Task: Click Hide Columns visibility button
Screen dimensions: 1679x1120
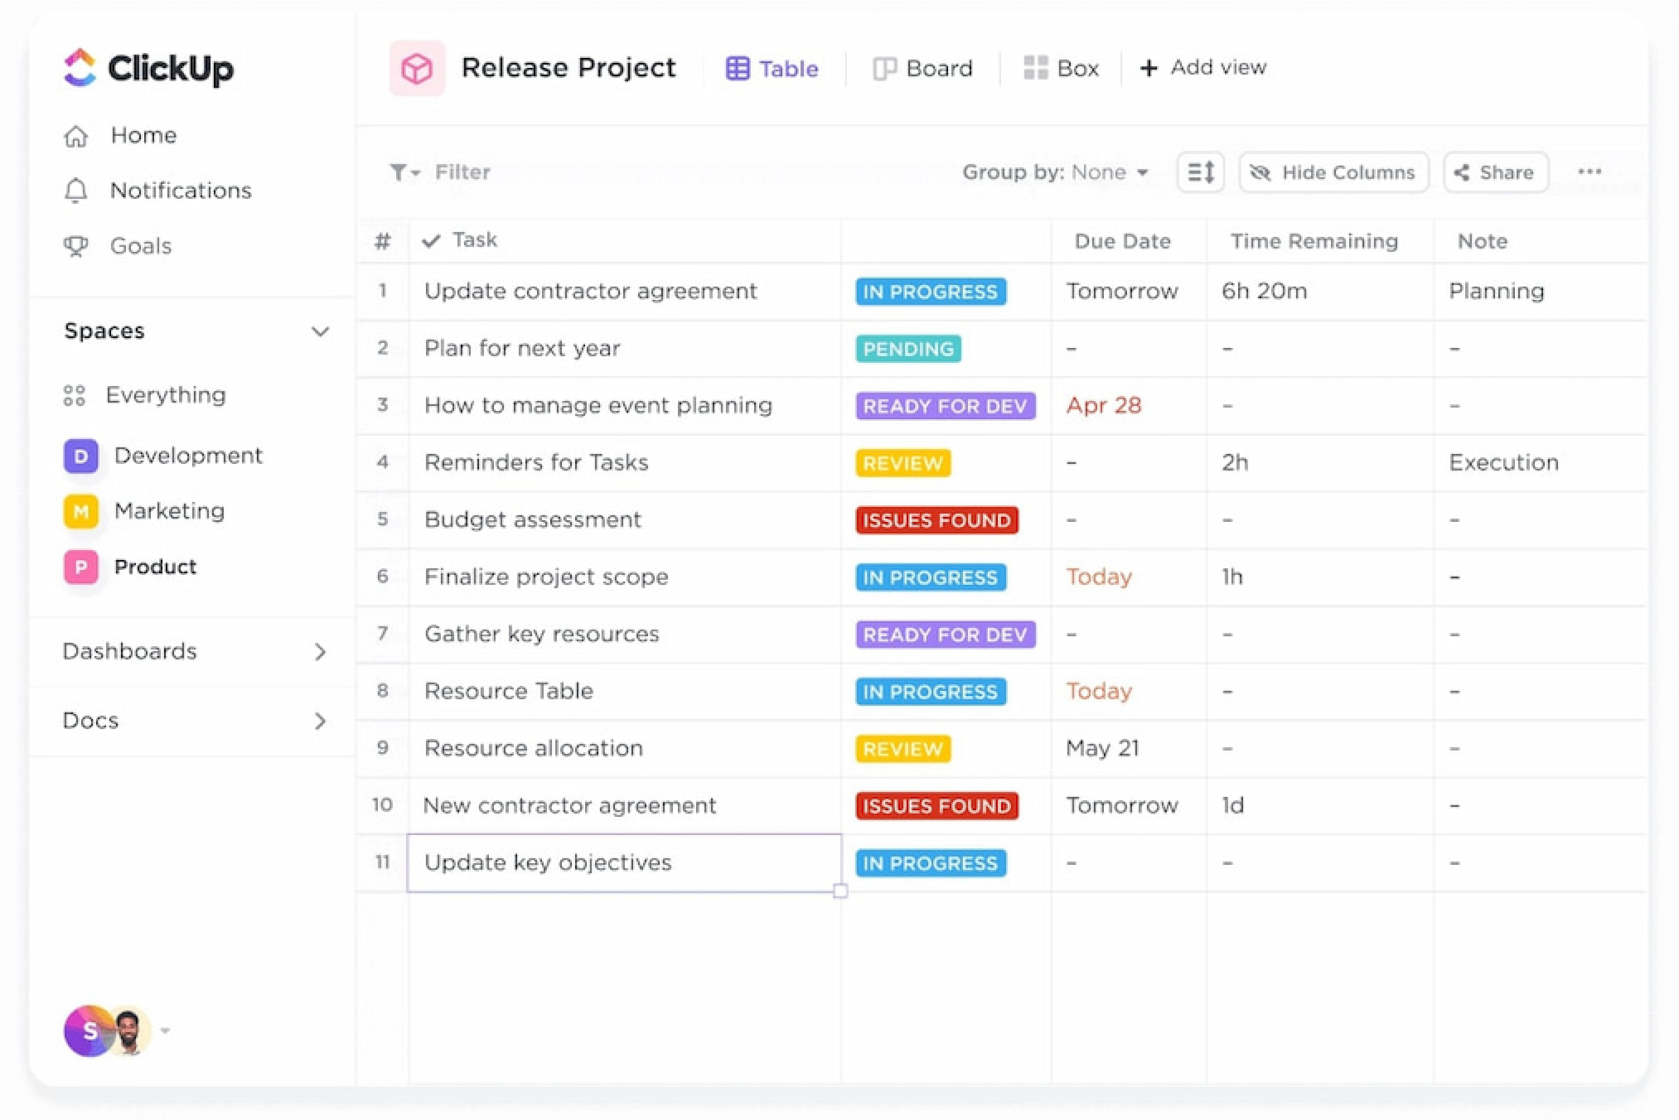Action: pos(1333,172)
